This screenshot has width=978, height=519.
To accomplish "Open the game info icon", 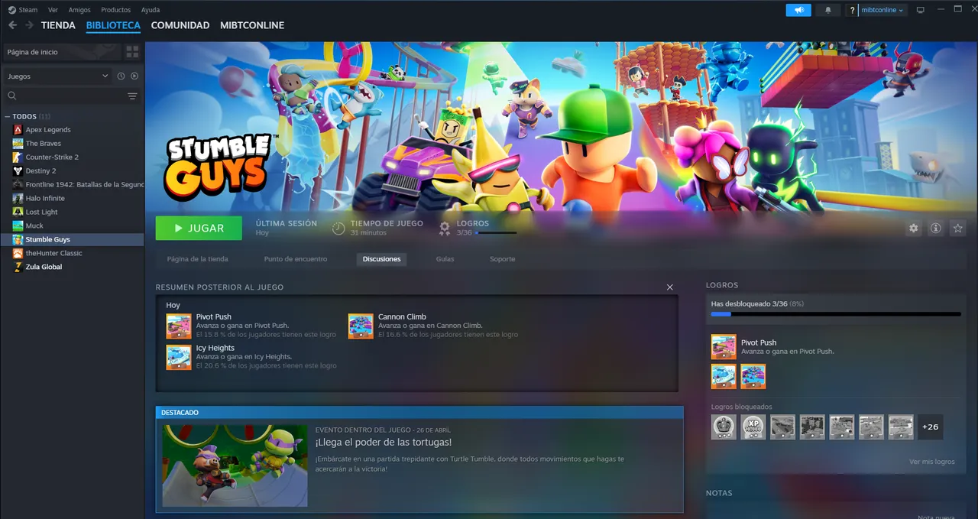I will (935, 229).
